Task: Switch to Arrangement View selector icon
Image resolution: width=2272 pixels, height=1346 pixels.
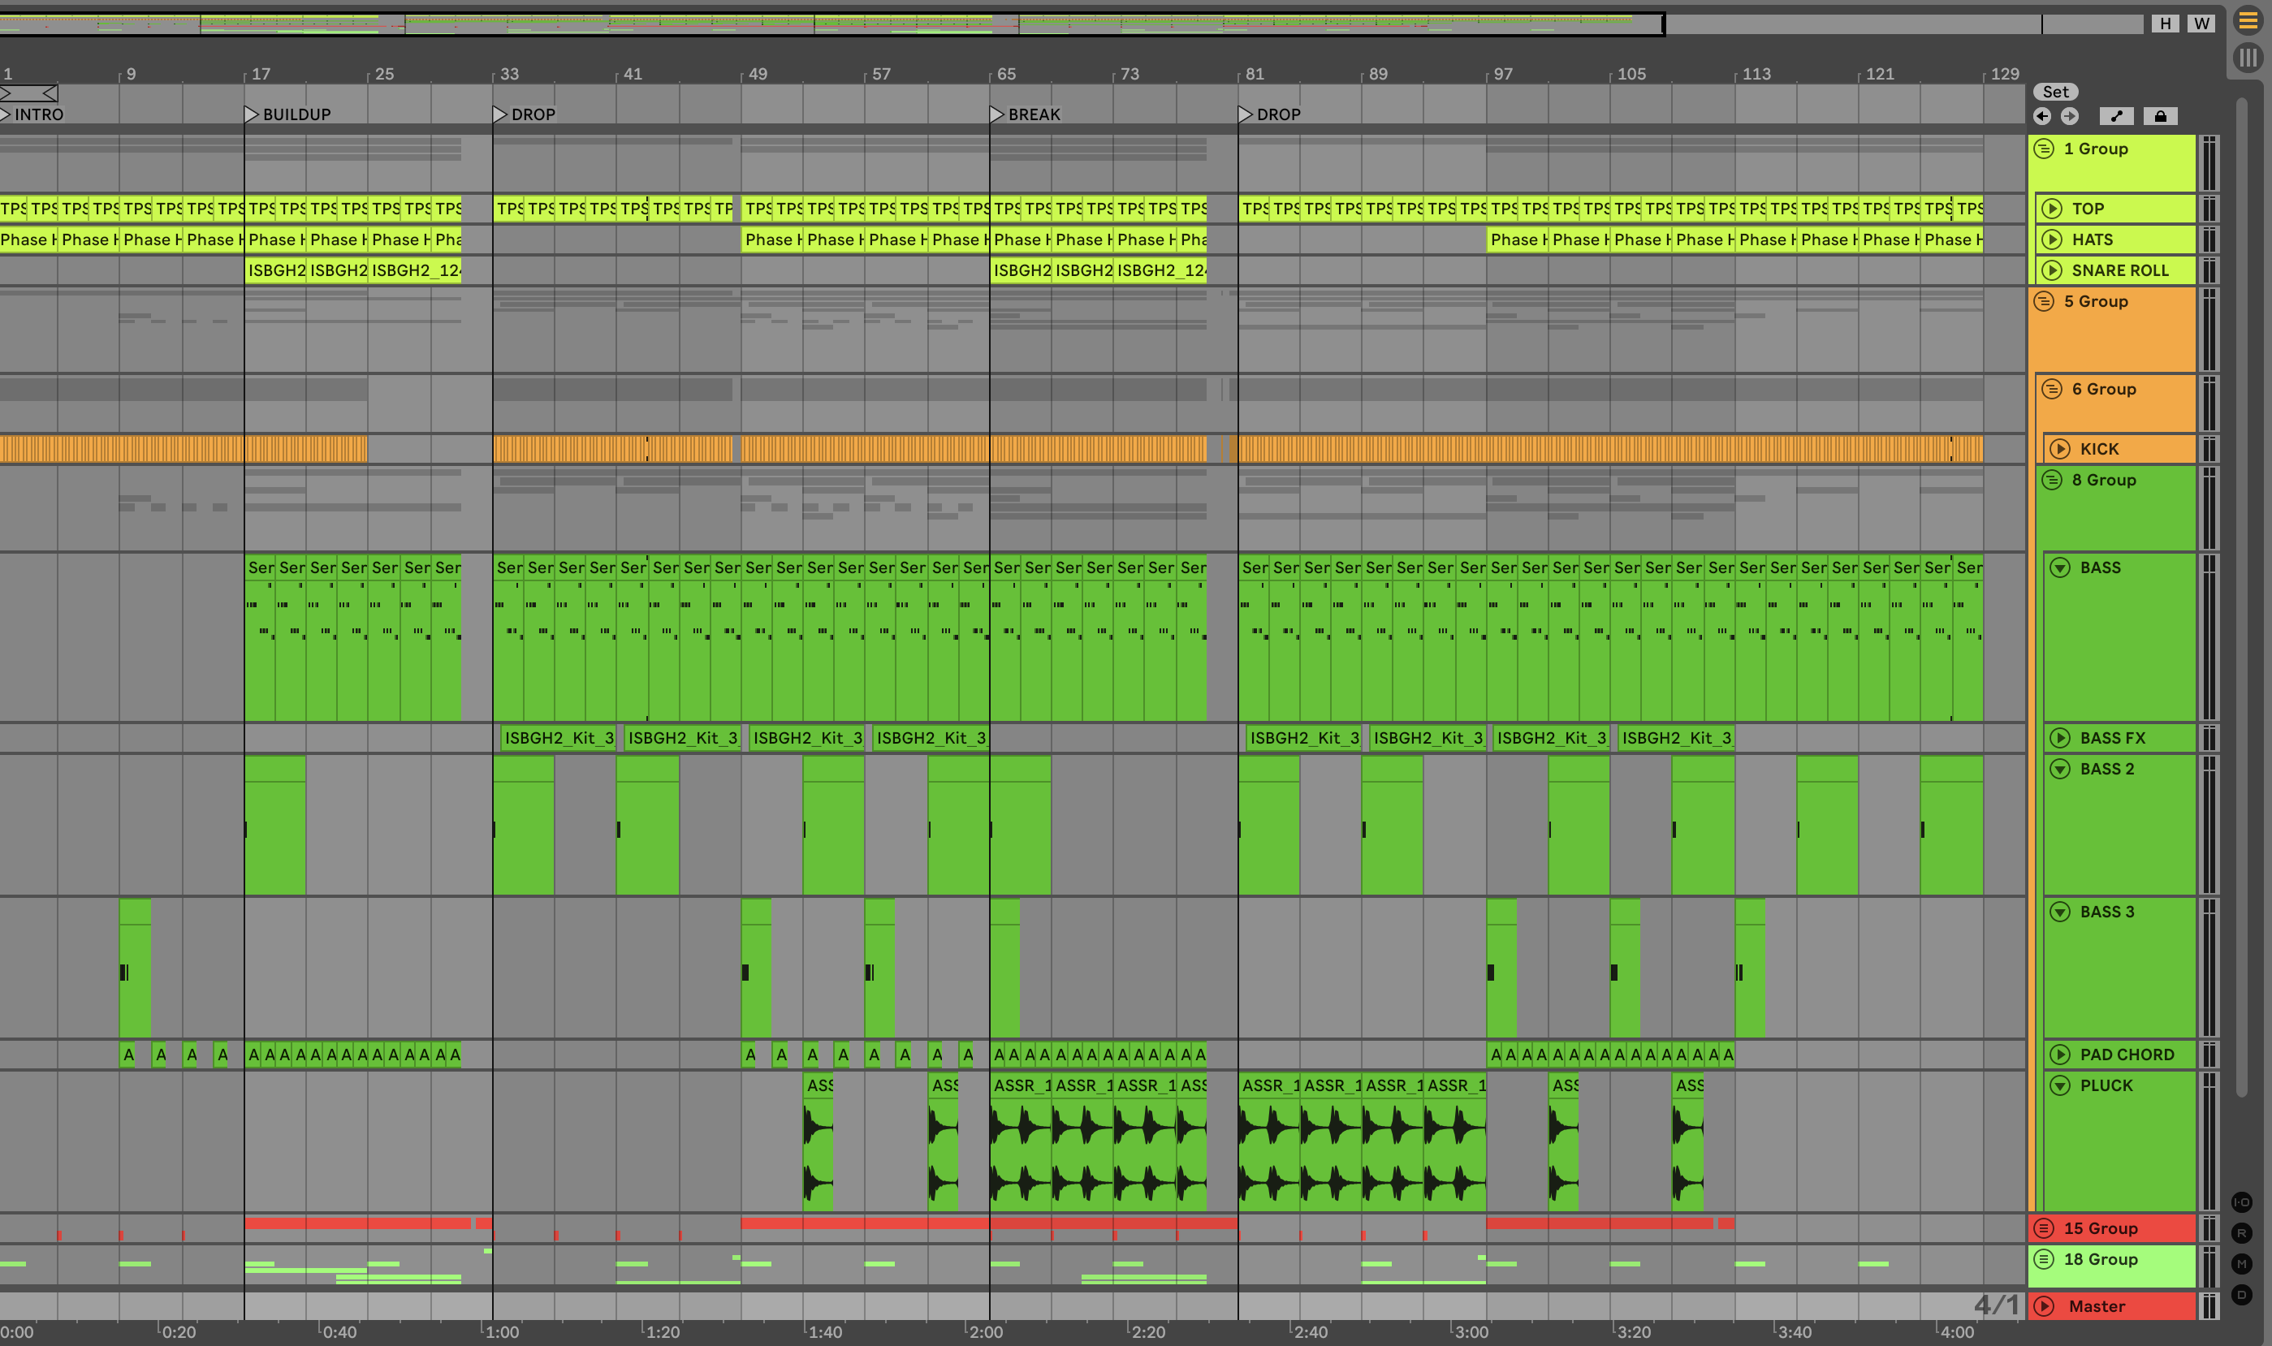Action: coord(2248,20)
